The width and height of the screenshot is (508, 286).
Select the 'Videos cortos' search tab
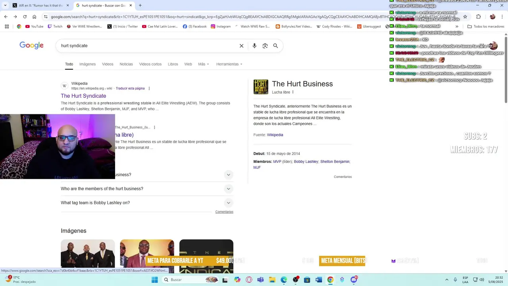(150, 64)
